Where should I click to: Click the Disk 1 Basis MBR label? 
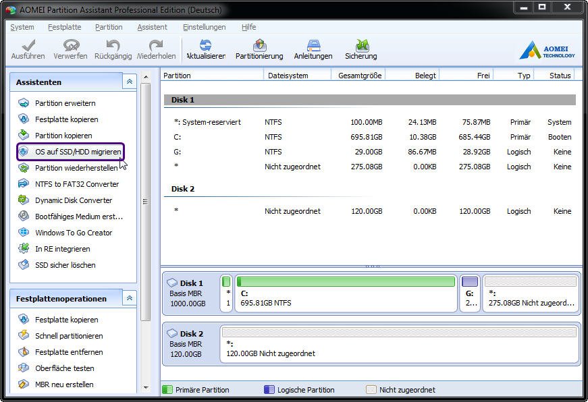coord(185,293)
